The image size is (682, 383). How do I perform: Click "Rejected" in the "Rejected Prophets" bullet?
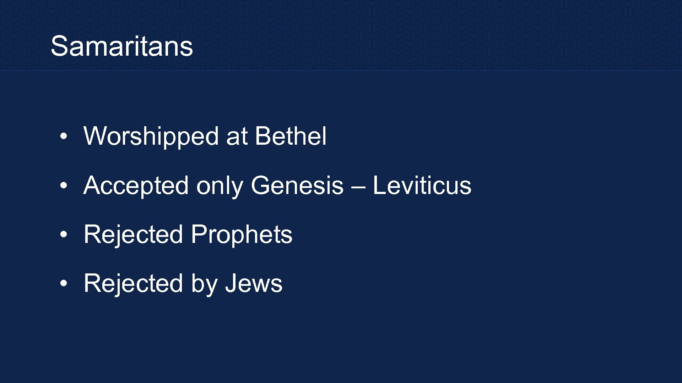pyautogui.click(x=133, y=234)
